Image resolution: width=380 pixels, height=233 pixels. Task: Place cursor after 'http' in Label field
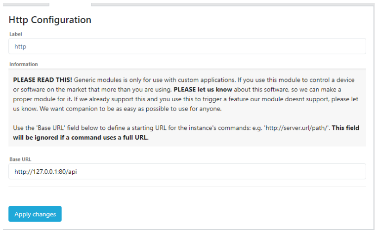[x=26, y=46]
